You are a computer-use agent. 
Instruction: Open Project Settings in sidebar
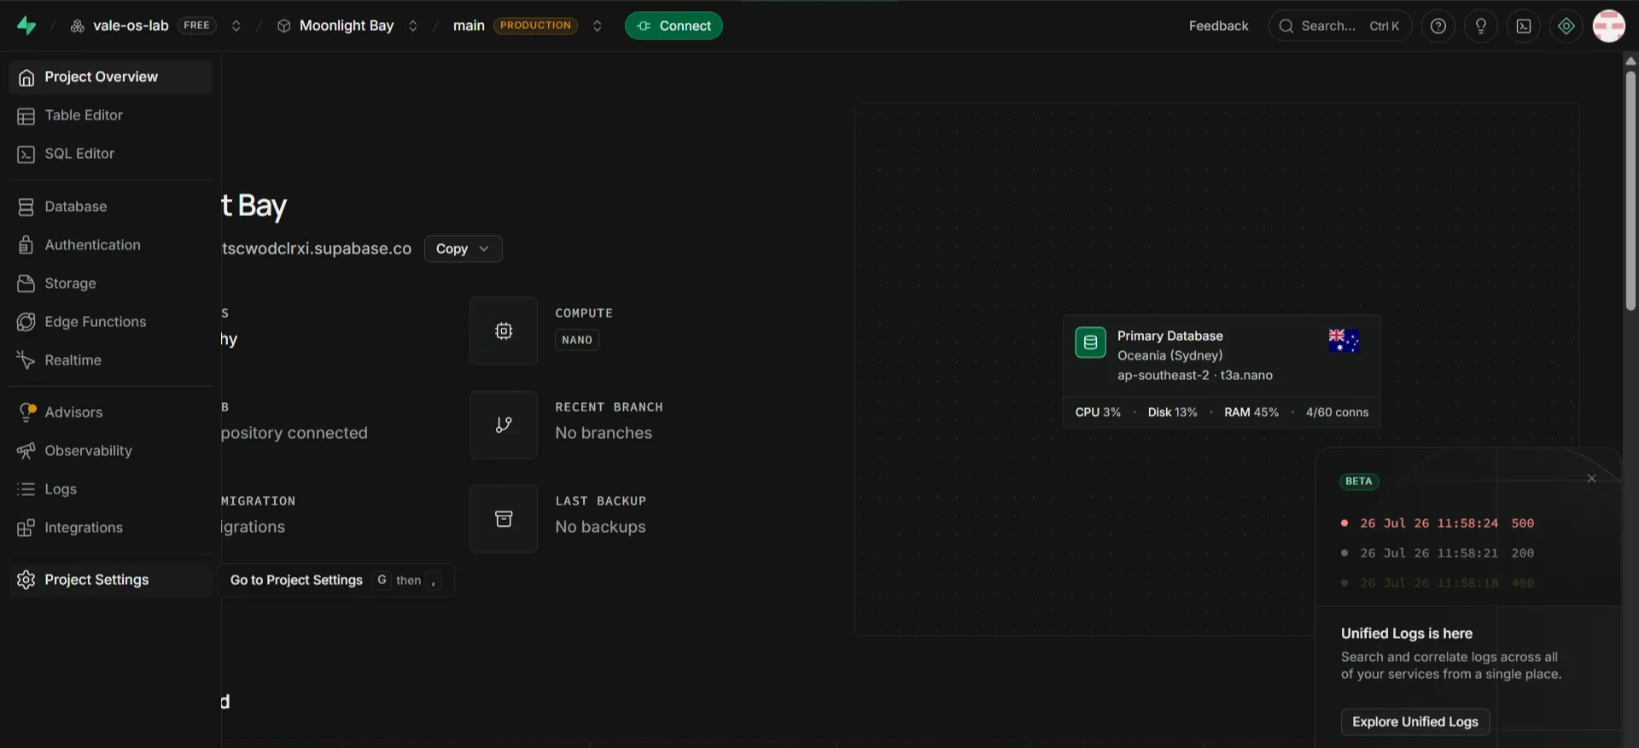click(x=111, y=580)
